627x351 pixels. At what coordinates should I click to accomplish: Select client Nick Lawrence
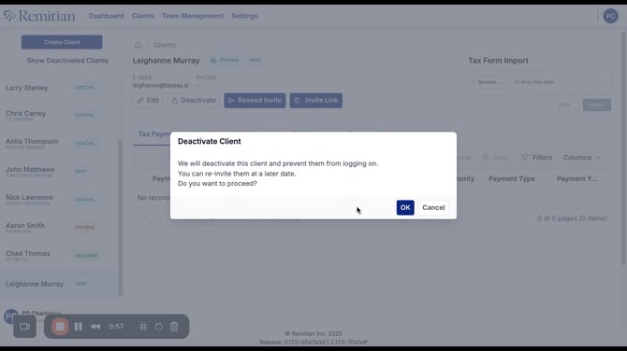pos(59,199)
